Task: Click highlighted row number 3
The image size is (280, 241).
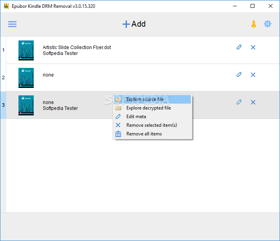Action: (x=4, y=105)
